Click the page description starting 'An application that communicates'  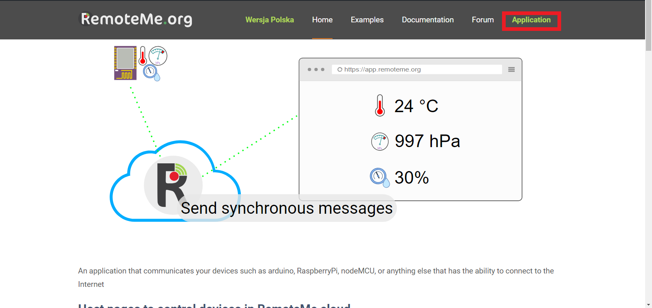pos(316,278)
